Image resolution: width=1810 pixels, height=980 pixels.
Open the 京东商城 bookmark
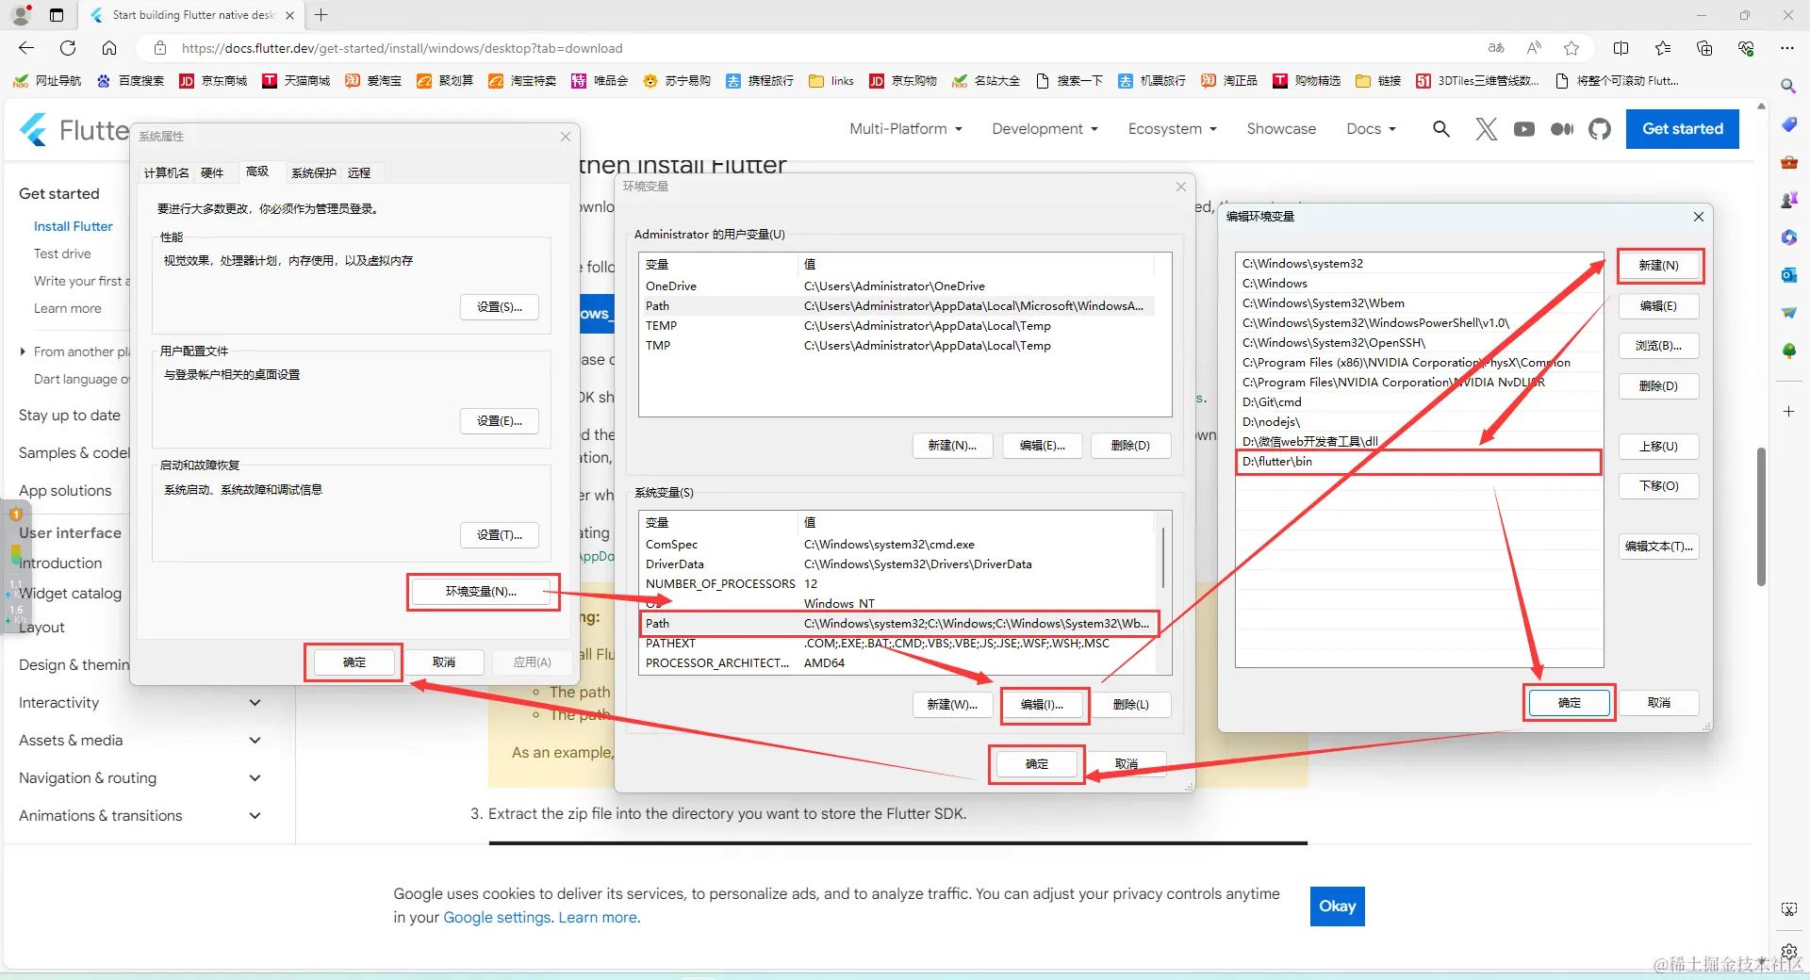213,81
